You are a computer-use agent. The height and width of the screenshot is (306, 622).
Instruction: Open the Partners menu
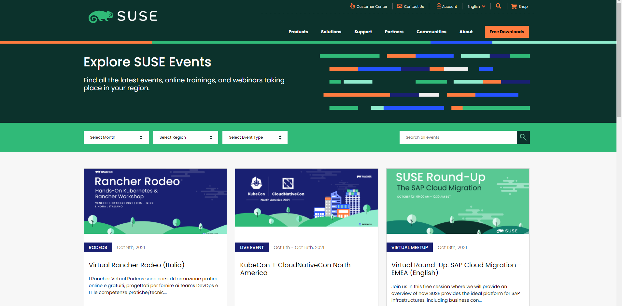394,32
